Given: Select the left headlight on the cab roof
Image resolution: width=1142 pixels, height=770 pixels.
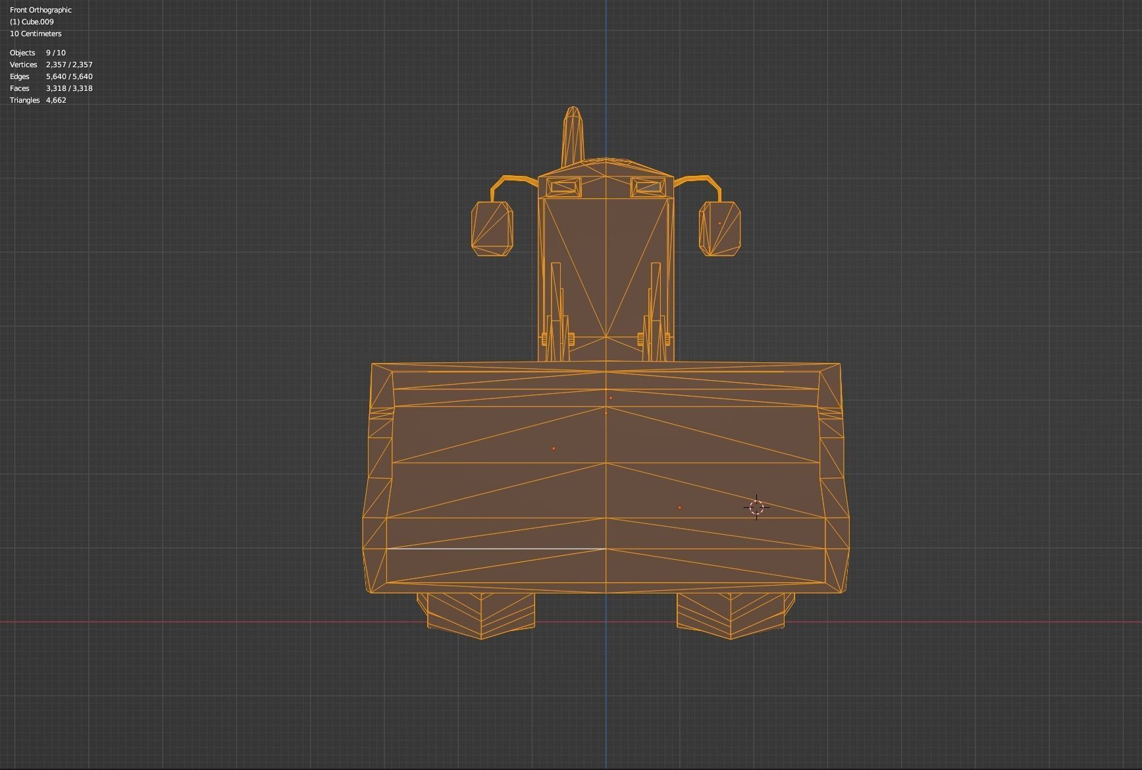Looking at the screenshot, I should [564, 187].
